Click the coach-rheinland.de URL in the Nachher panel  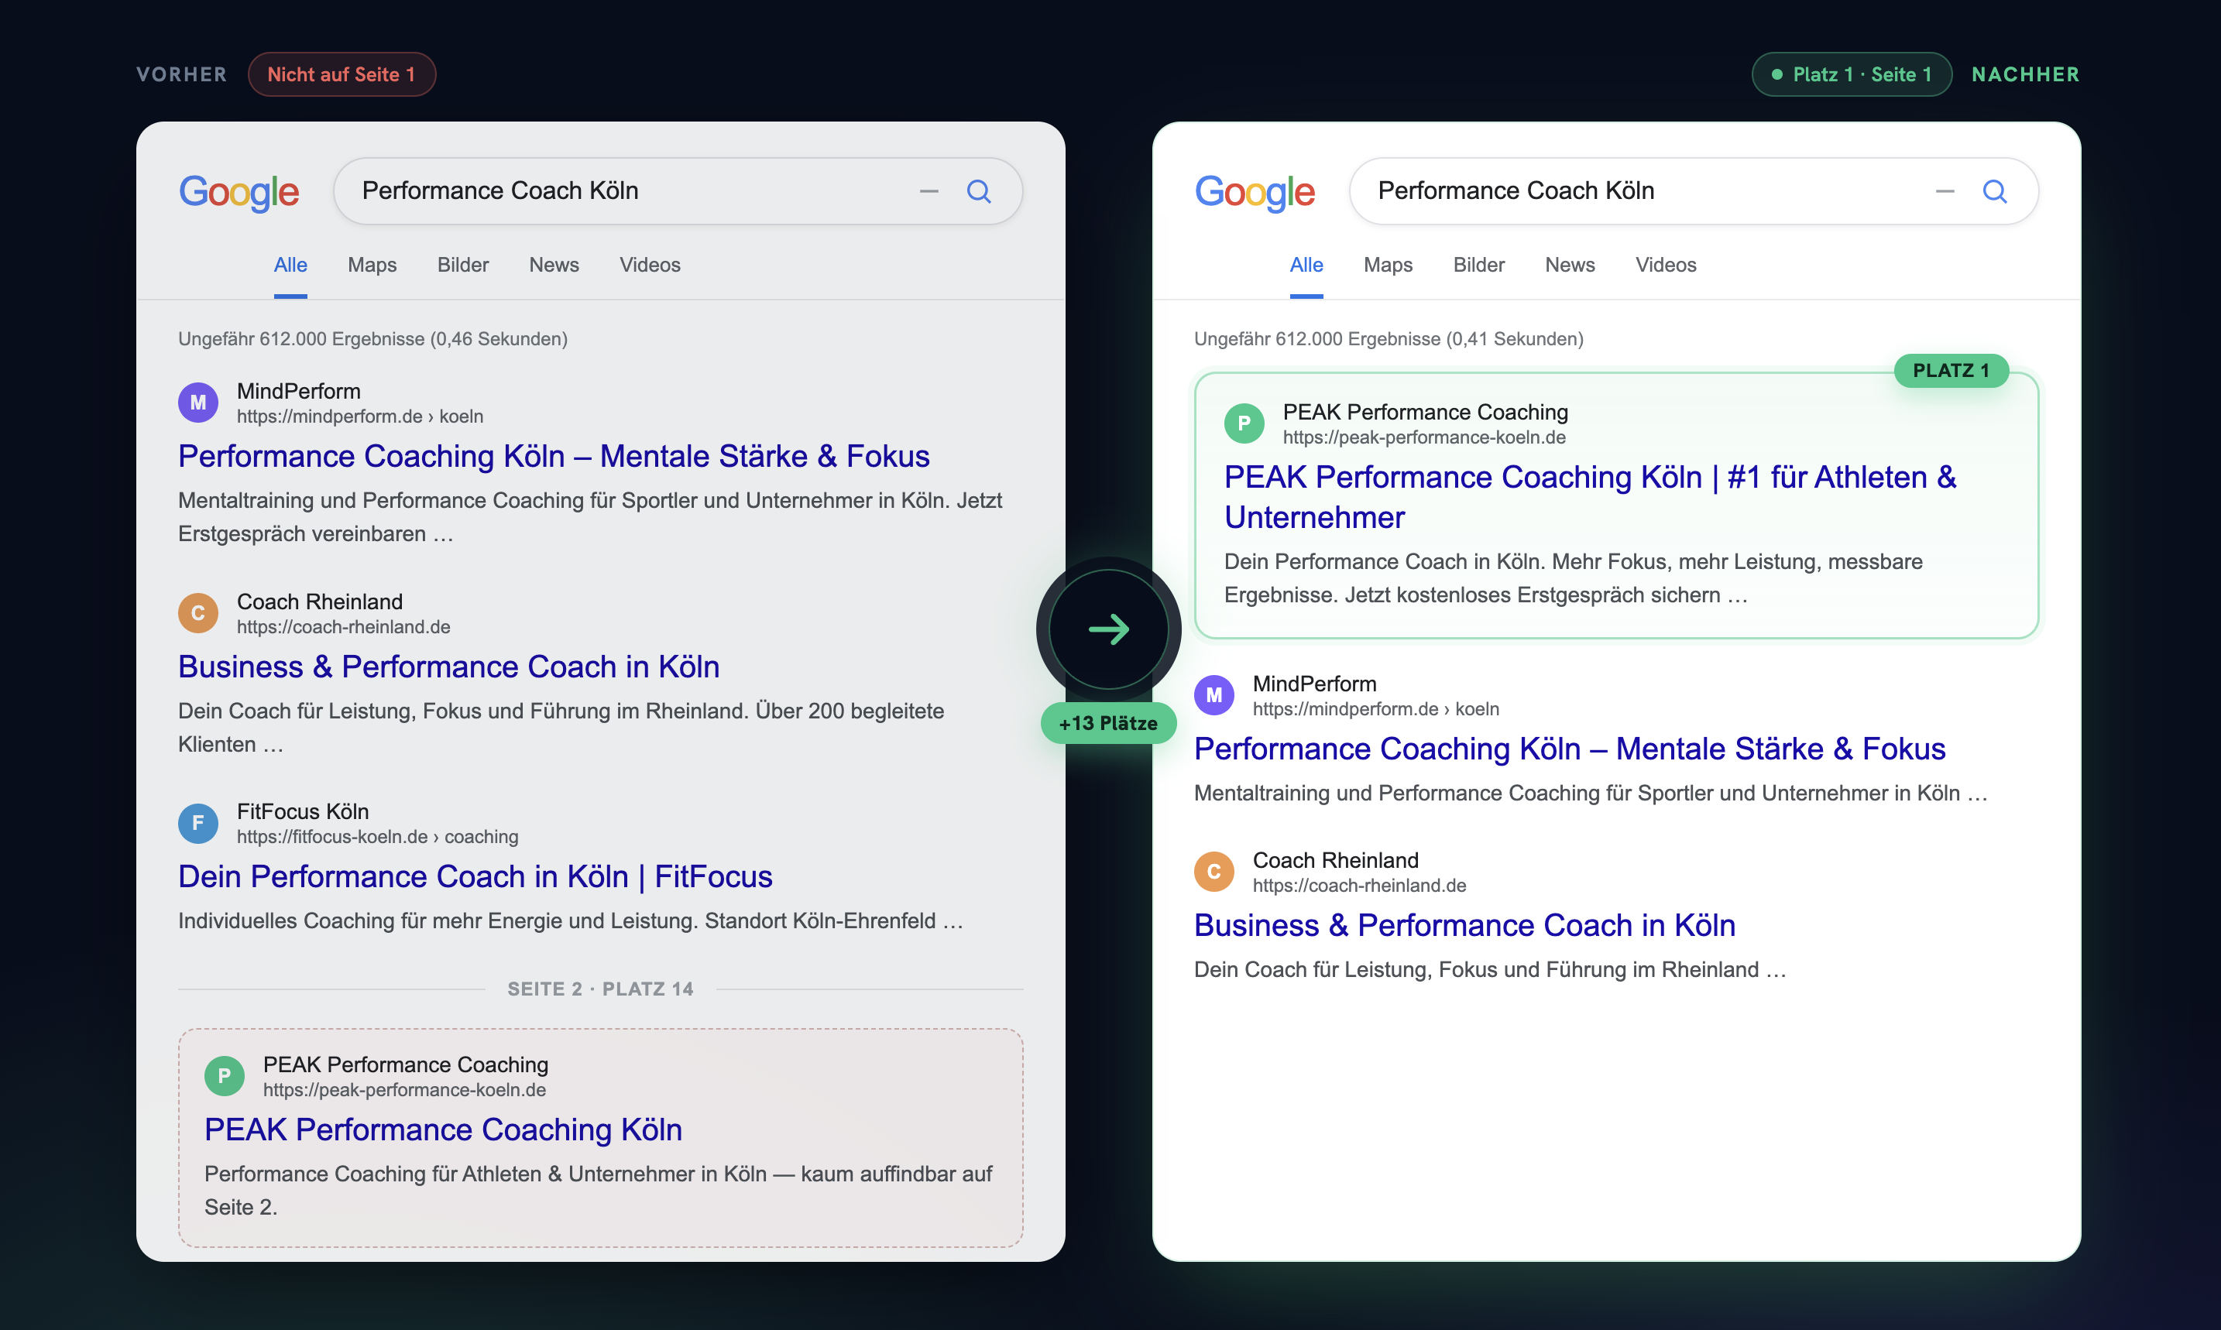pyautogui.click(x=1360, y=886)
